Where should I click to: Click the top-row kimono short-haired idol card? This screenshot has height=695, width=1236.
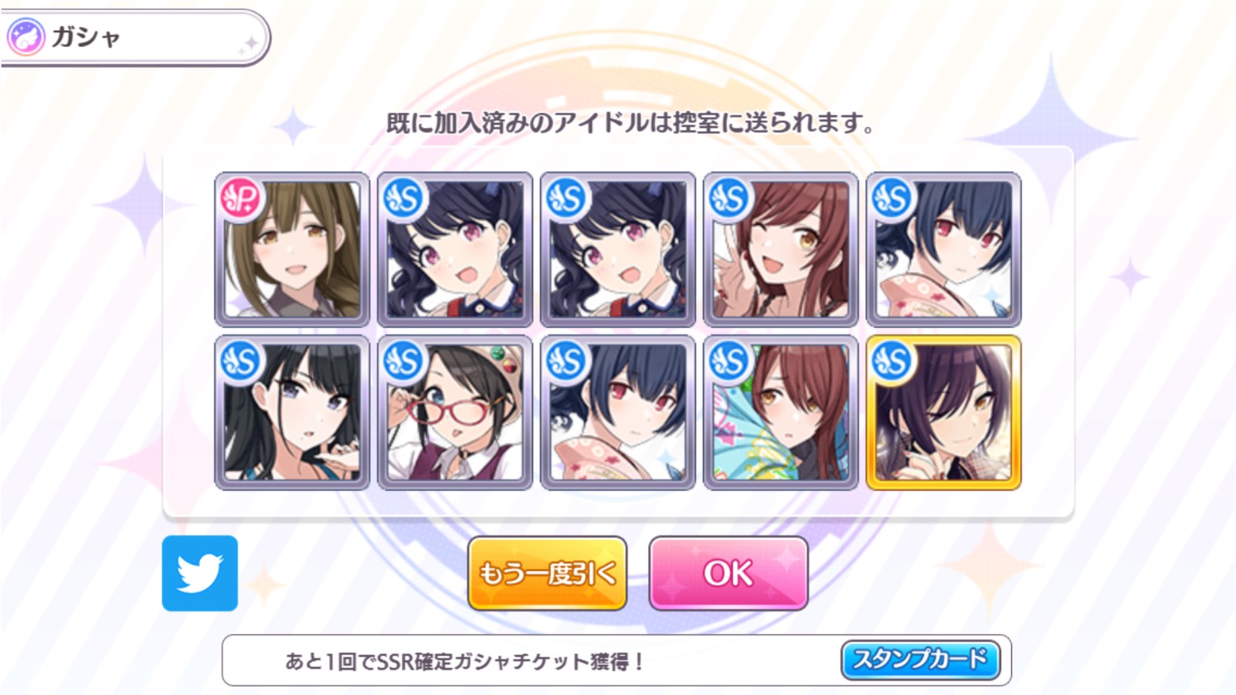tap(943, 249)
